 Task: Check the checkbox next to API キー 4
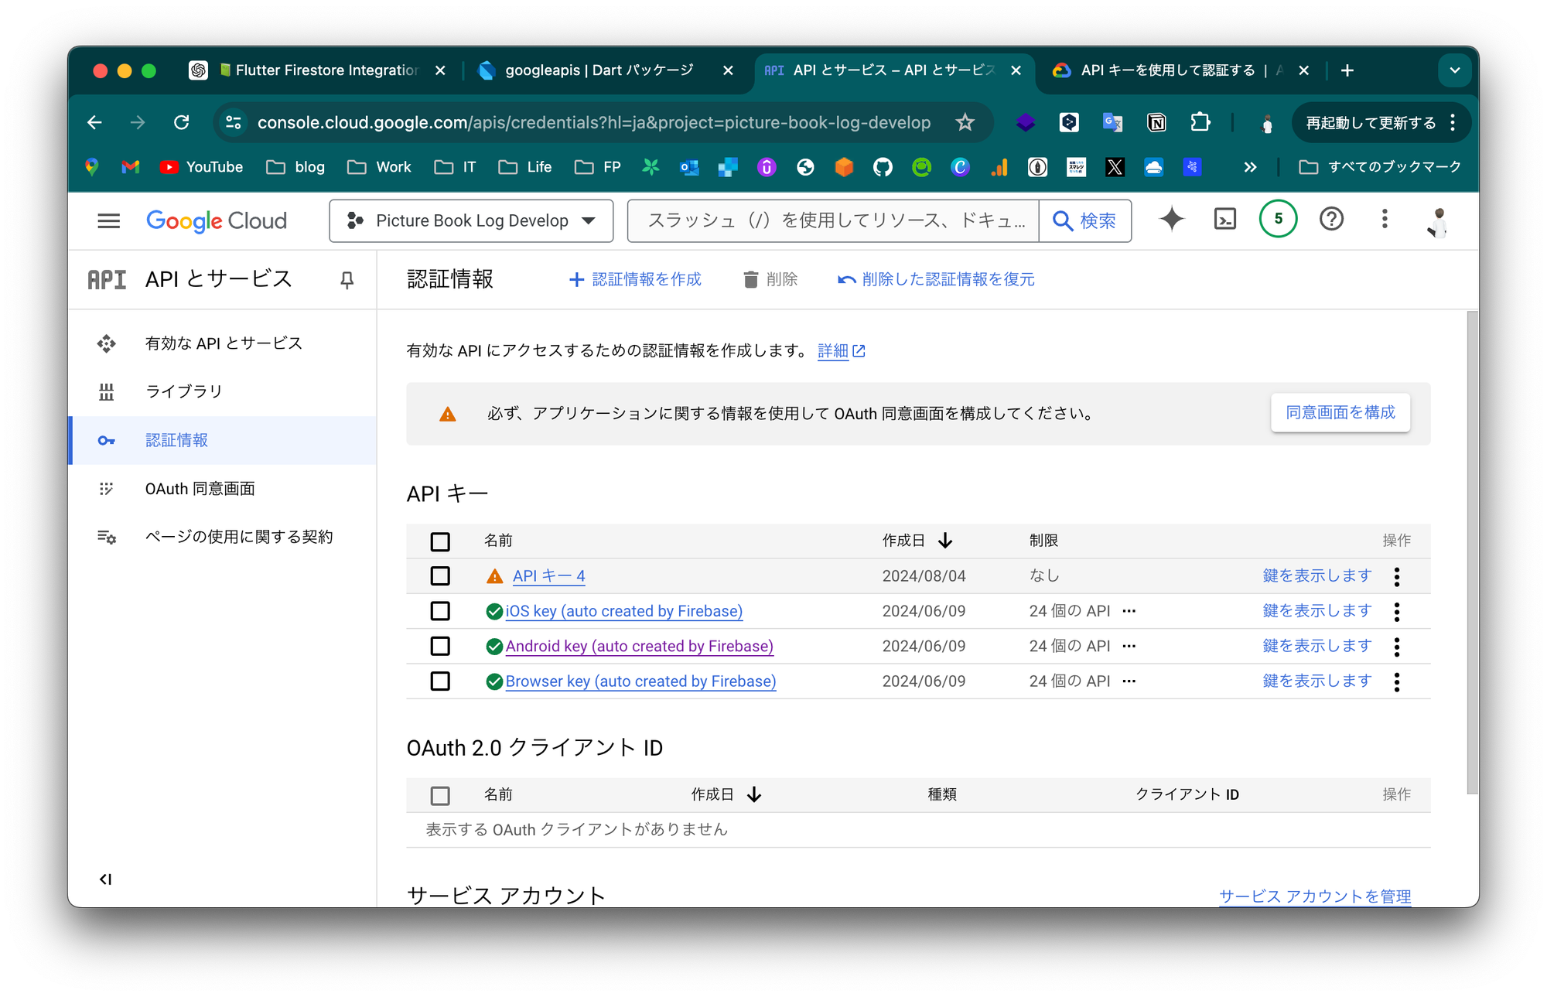(x=440, y=575)
